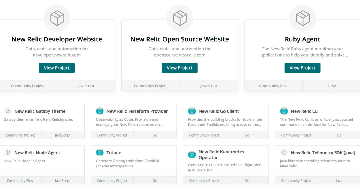Image resolution: width=360 pixels, height=189 pixels.
Task: Select the Go tag on the Tutone card
Action: point(155,180)
